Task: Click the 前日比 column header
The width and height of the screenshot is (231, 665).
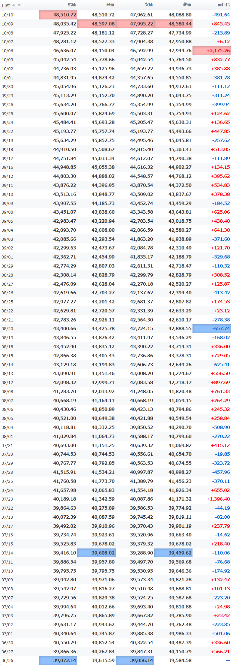Action: tap(224, 5)
